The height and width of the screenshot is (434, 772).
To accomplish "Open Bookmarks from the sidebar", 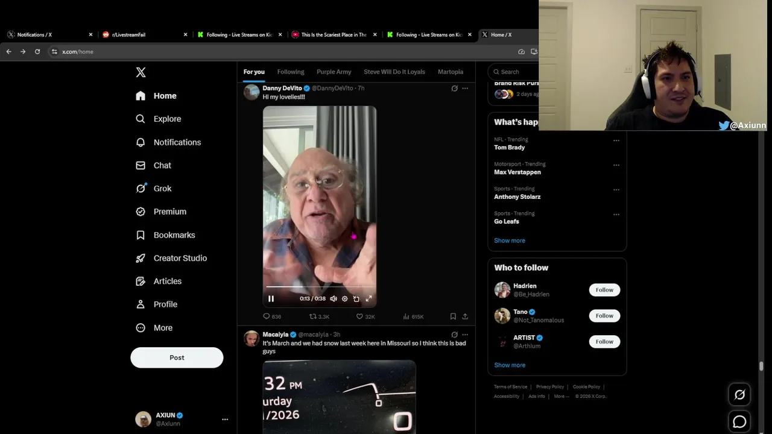I will pyautogui.click(x=165, y=235).
